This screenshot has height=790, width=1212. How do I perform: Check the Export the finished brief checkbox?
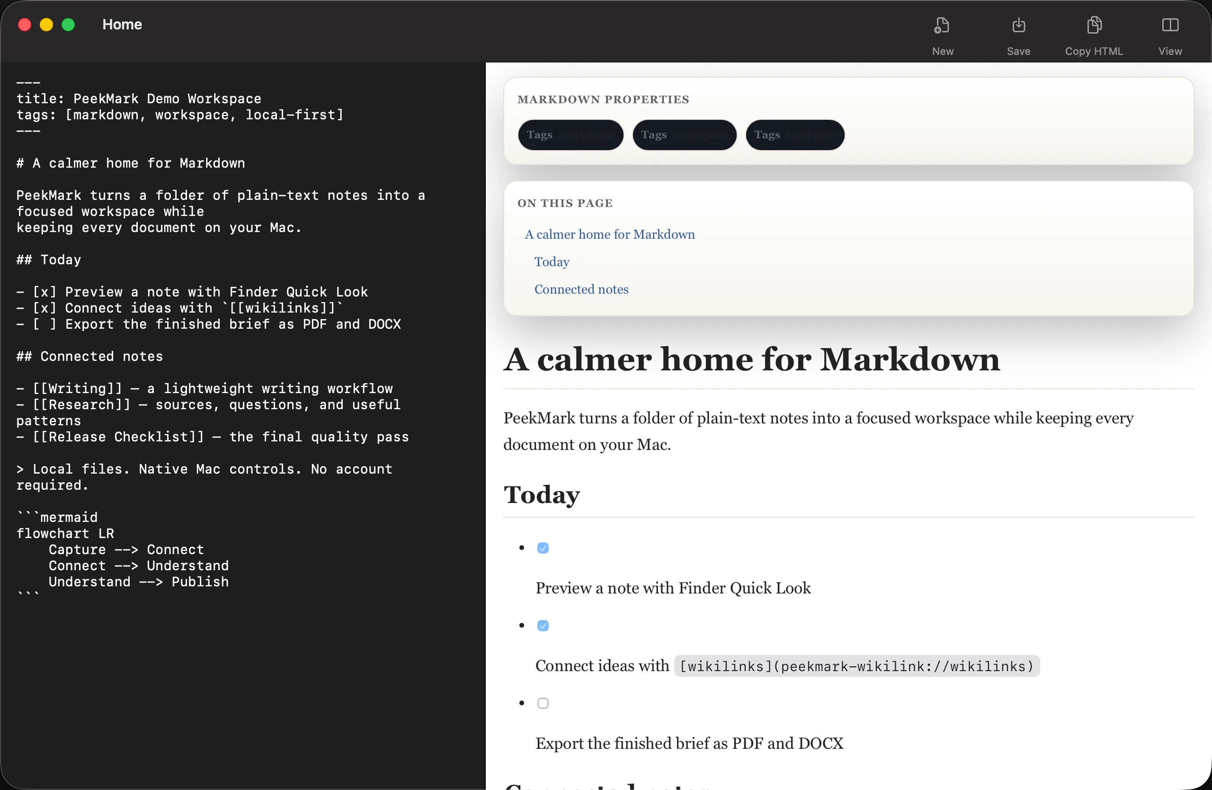(x=543, y=703)
